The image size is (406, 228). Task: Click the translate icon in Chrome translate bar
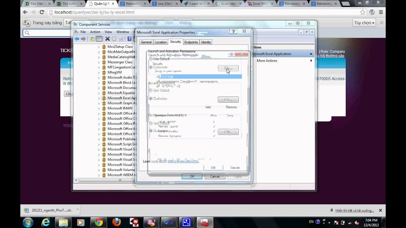point(26,23)
